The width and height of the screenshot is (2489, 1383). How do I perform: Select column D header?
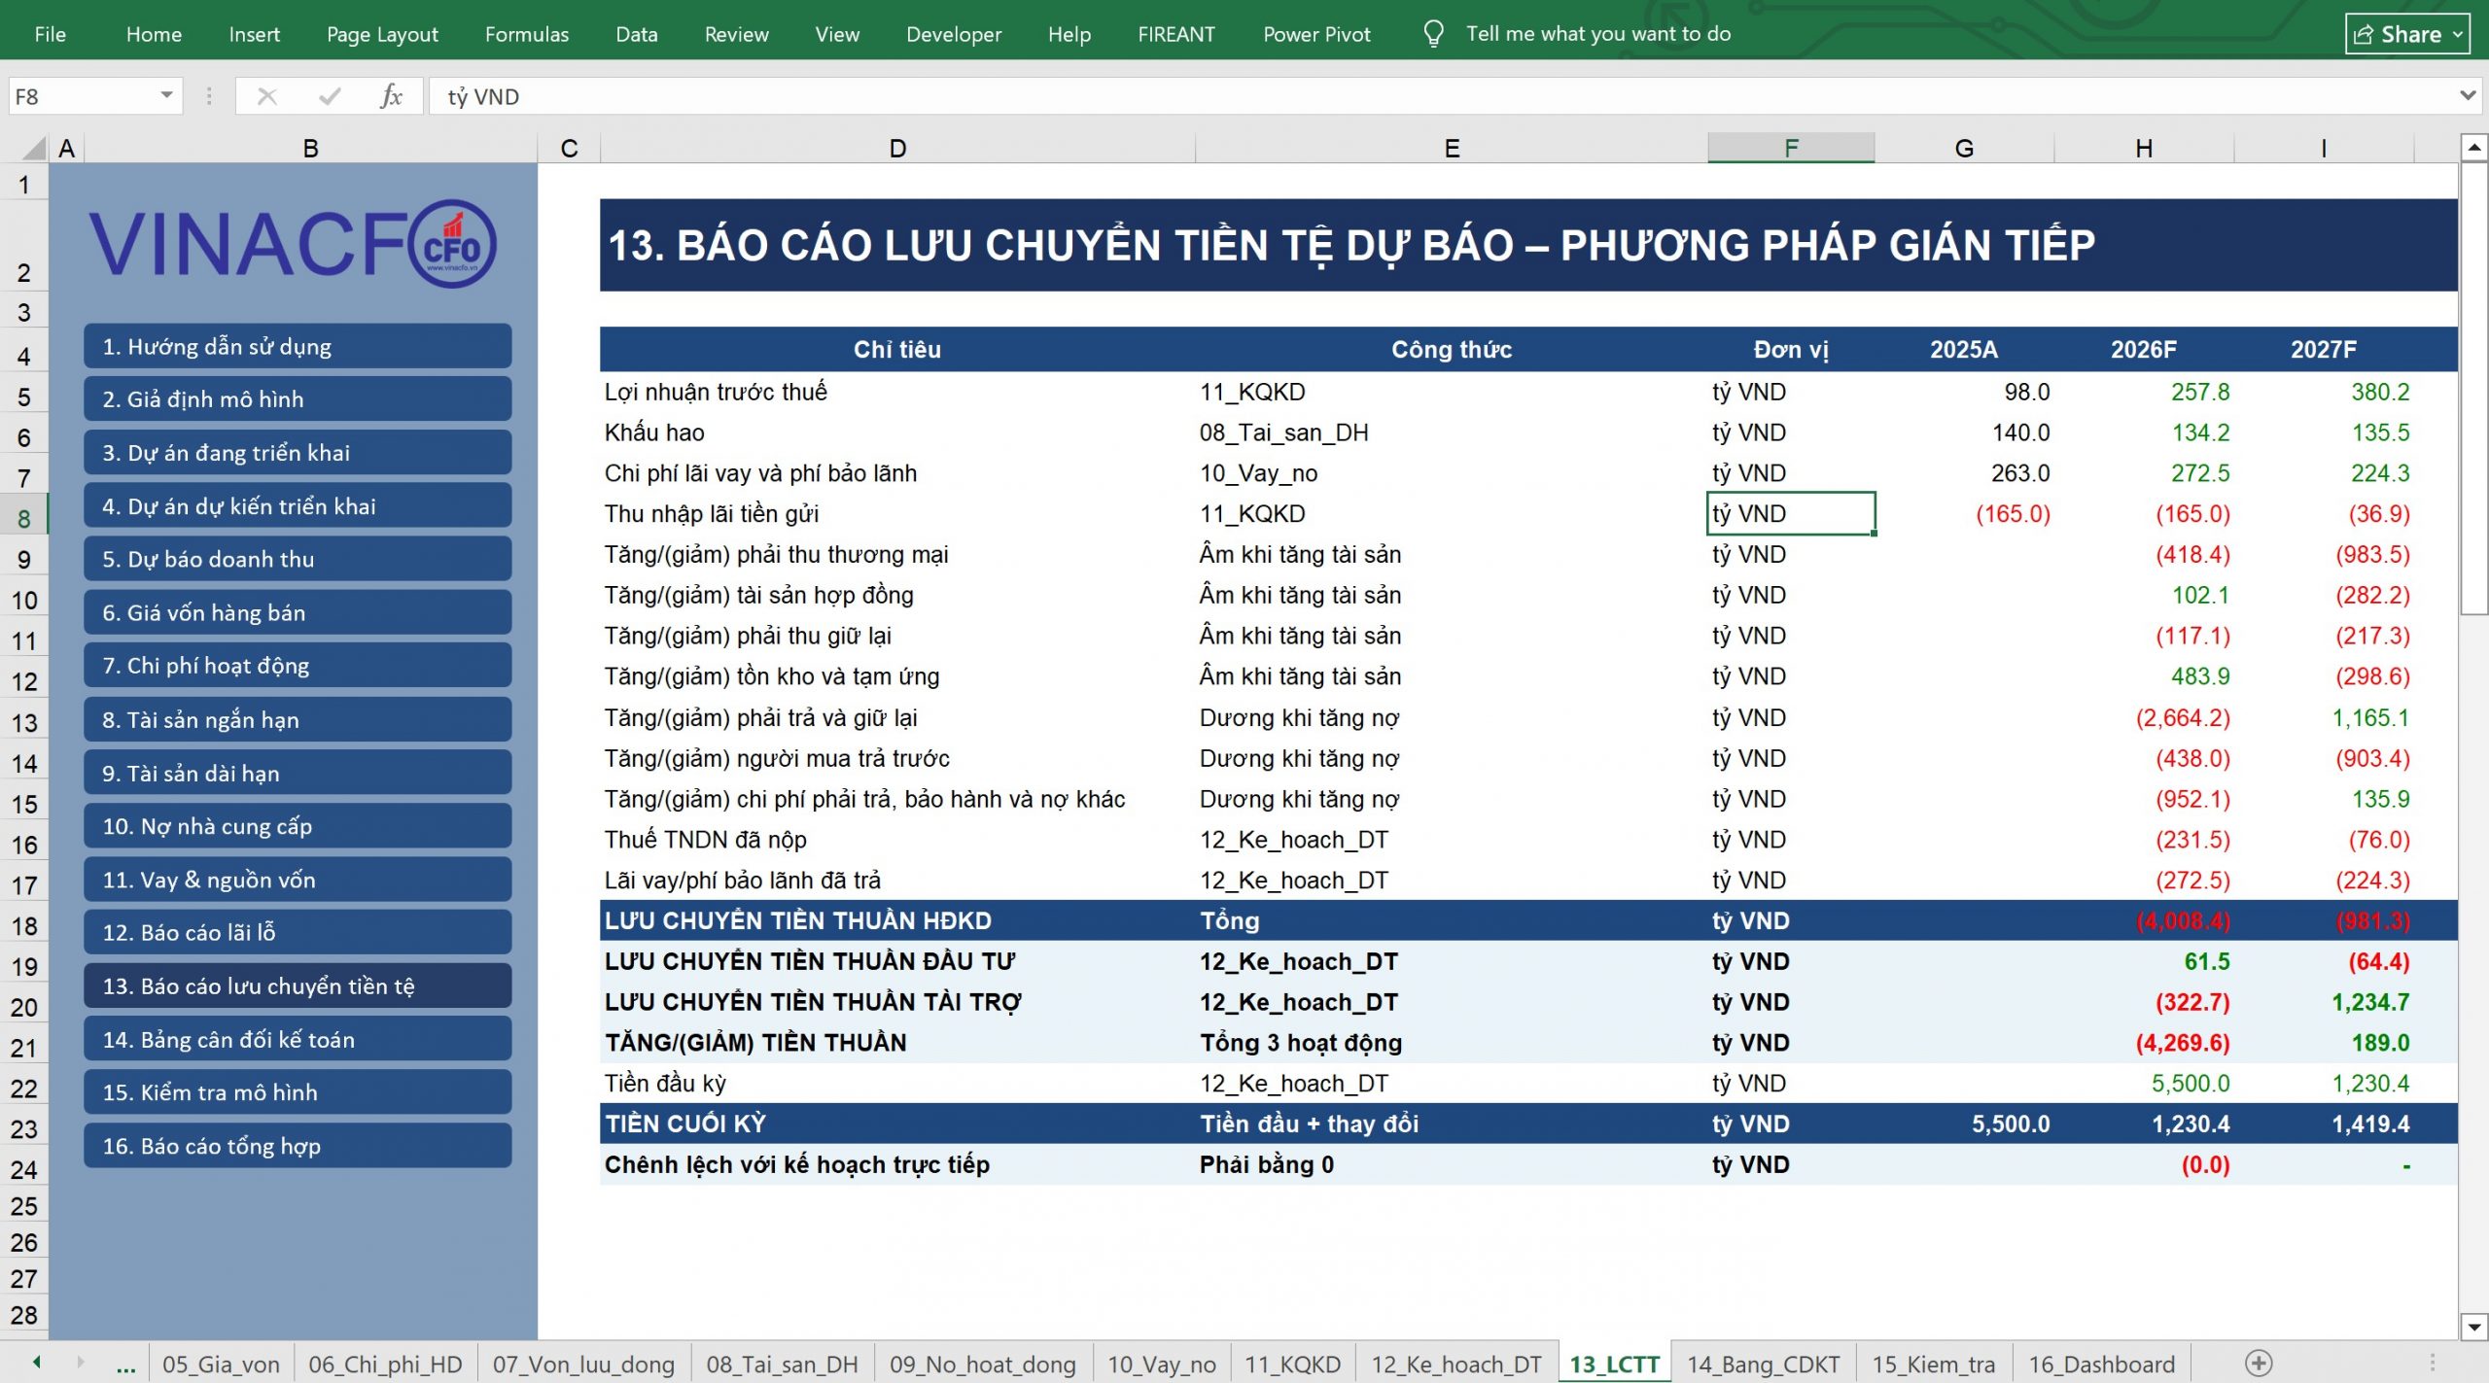click(897, 148)
